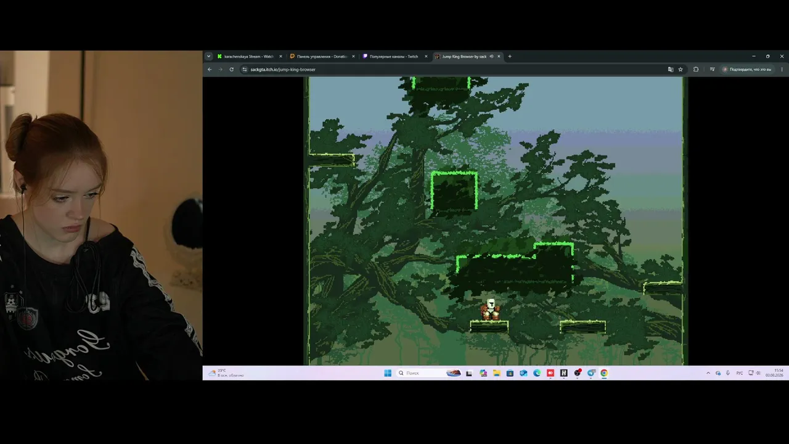Open Task View on the taskbar
The height and width of the screenshot is (444, 789).
(x=469, y=372)
